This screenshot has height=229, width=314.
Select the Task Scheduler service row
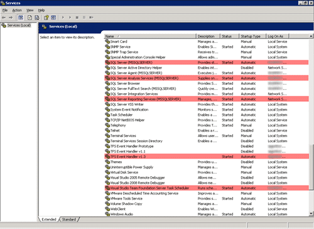(x=207, y=114)
